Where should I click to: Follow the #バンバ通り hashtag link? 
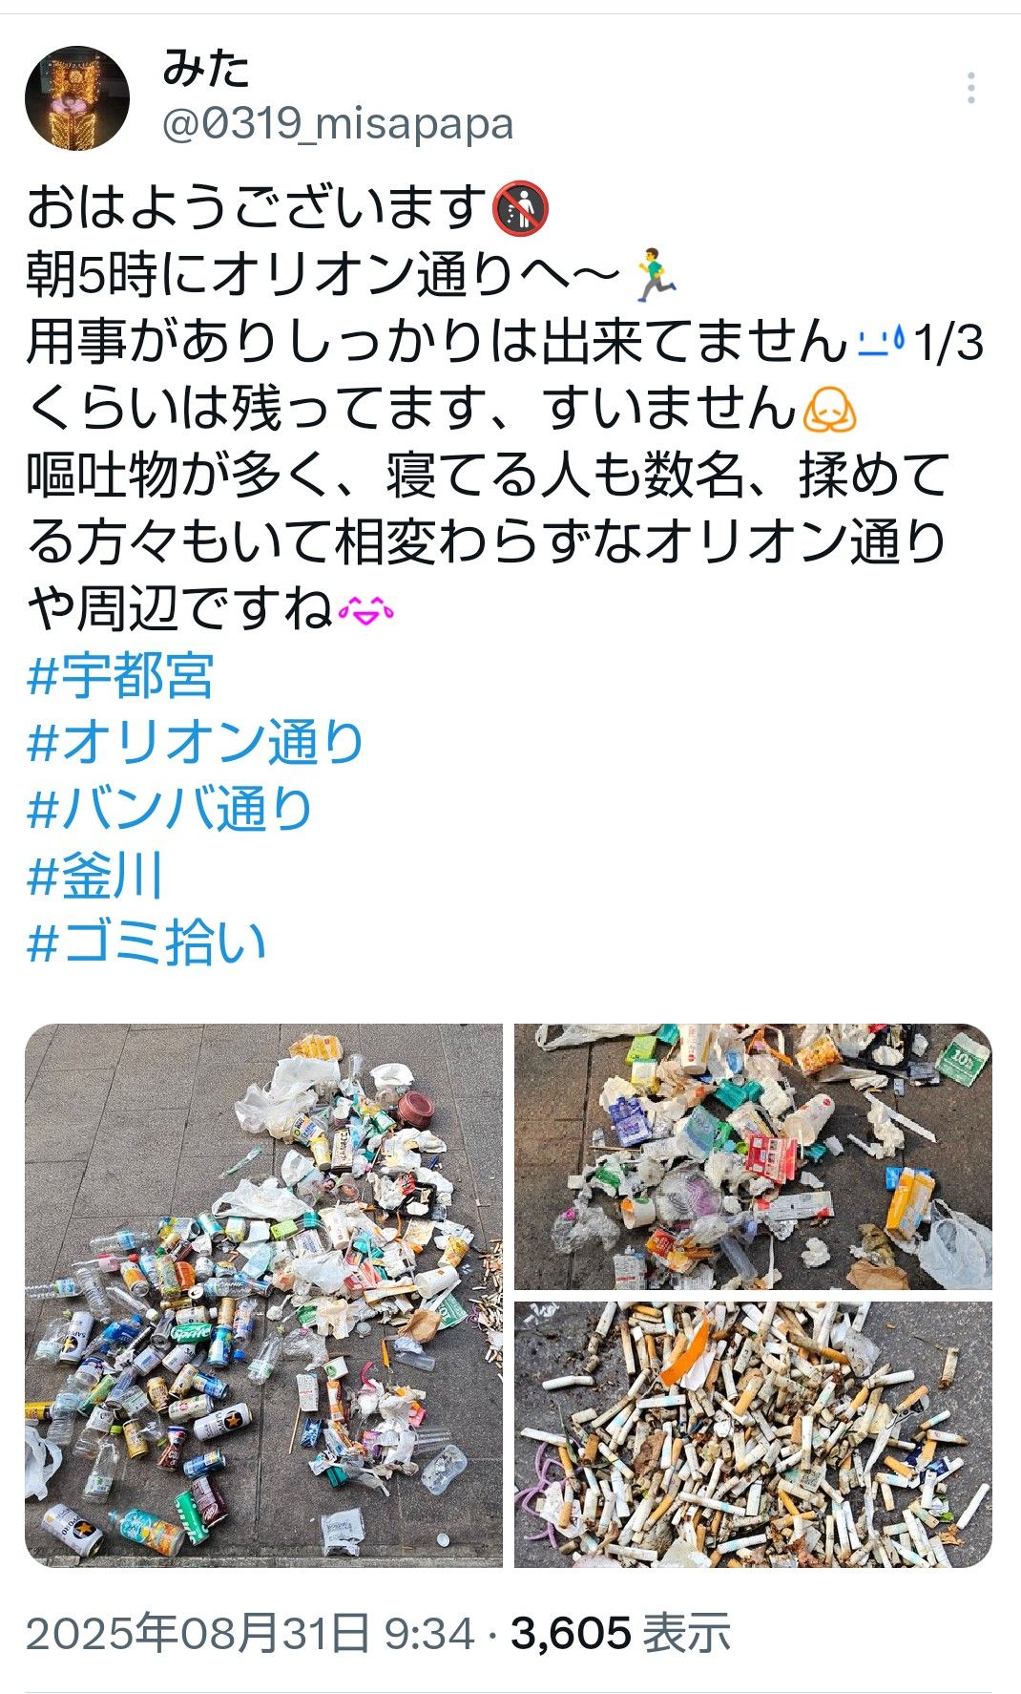click(170, 810)
